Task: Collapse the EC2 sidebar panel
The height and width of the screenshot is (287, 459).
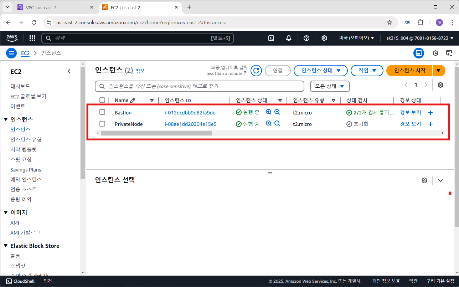Action: 69,71
